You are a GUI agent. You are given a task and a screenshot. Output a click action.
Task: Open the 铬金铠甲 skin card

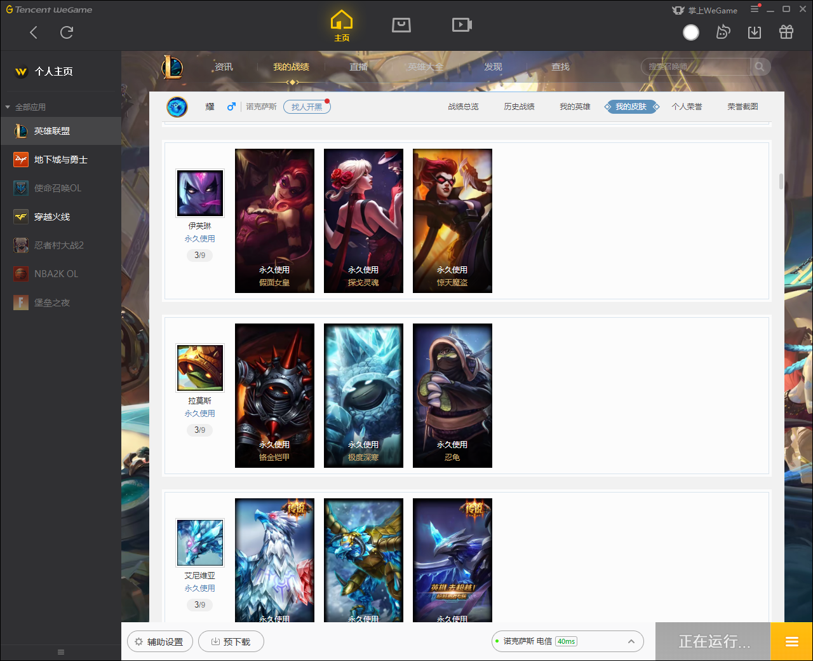point(274,395)
